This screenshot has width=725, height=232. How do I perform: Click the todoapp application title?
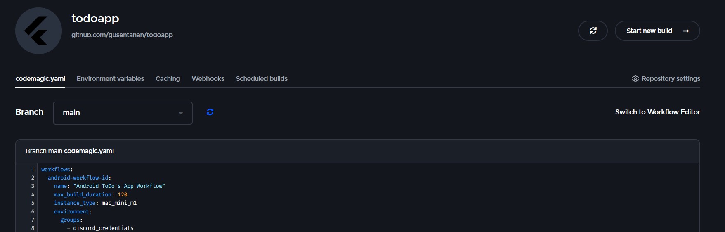tap(95, 18)
